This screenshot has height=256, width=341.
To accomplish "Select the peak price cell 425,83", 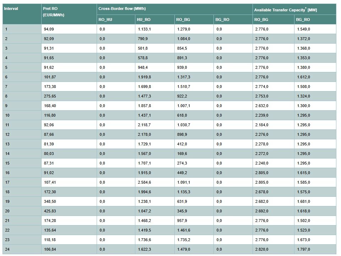I will [x=50, y=211].
